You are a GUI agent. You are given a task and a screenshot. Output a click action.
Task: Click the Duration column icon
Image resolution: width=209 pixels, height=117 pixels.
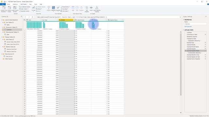click(81, 7)
